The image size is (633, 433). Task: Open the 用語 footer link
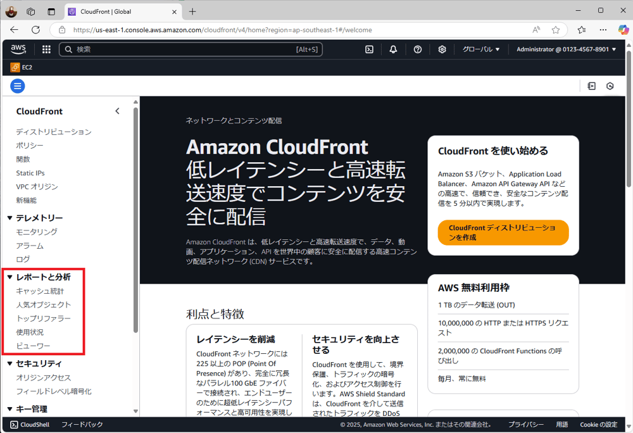click(x=561, y=425)
